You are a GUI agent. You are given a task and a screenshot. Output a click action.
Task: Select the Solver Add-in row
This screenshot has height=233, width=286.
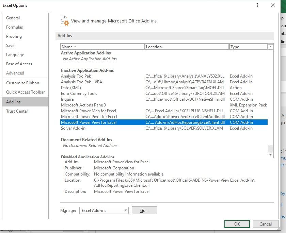tap(164, 128)
